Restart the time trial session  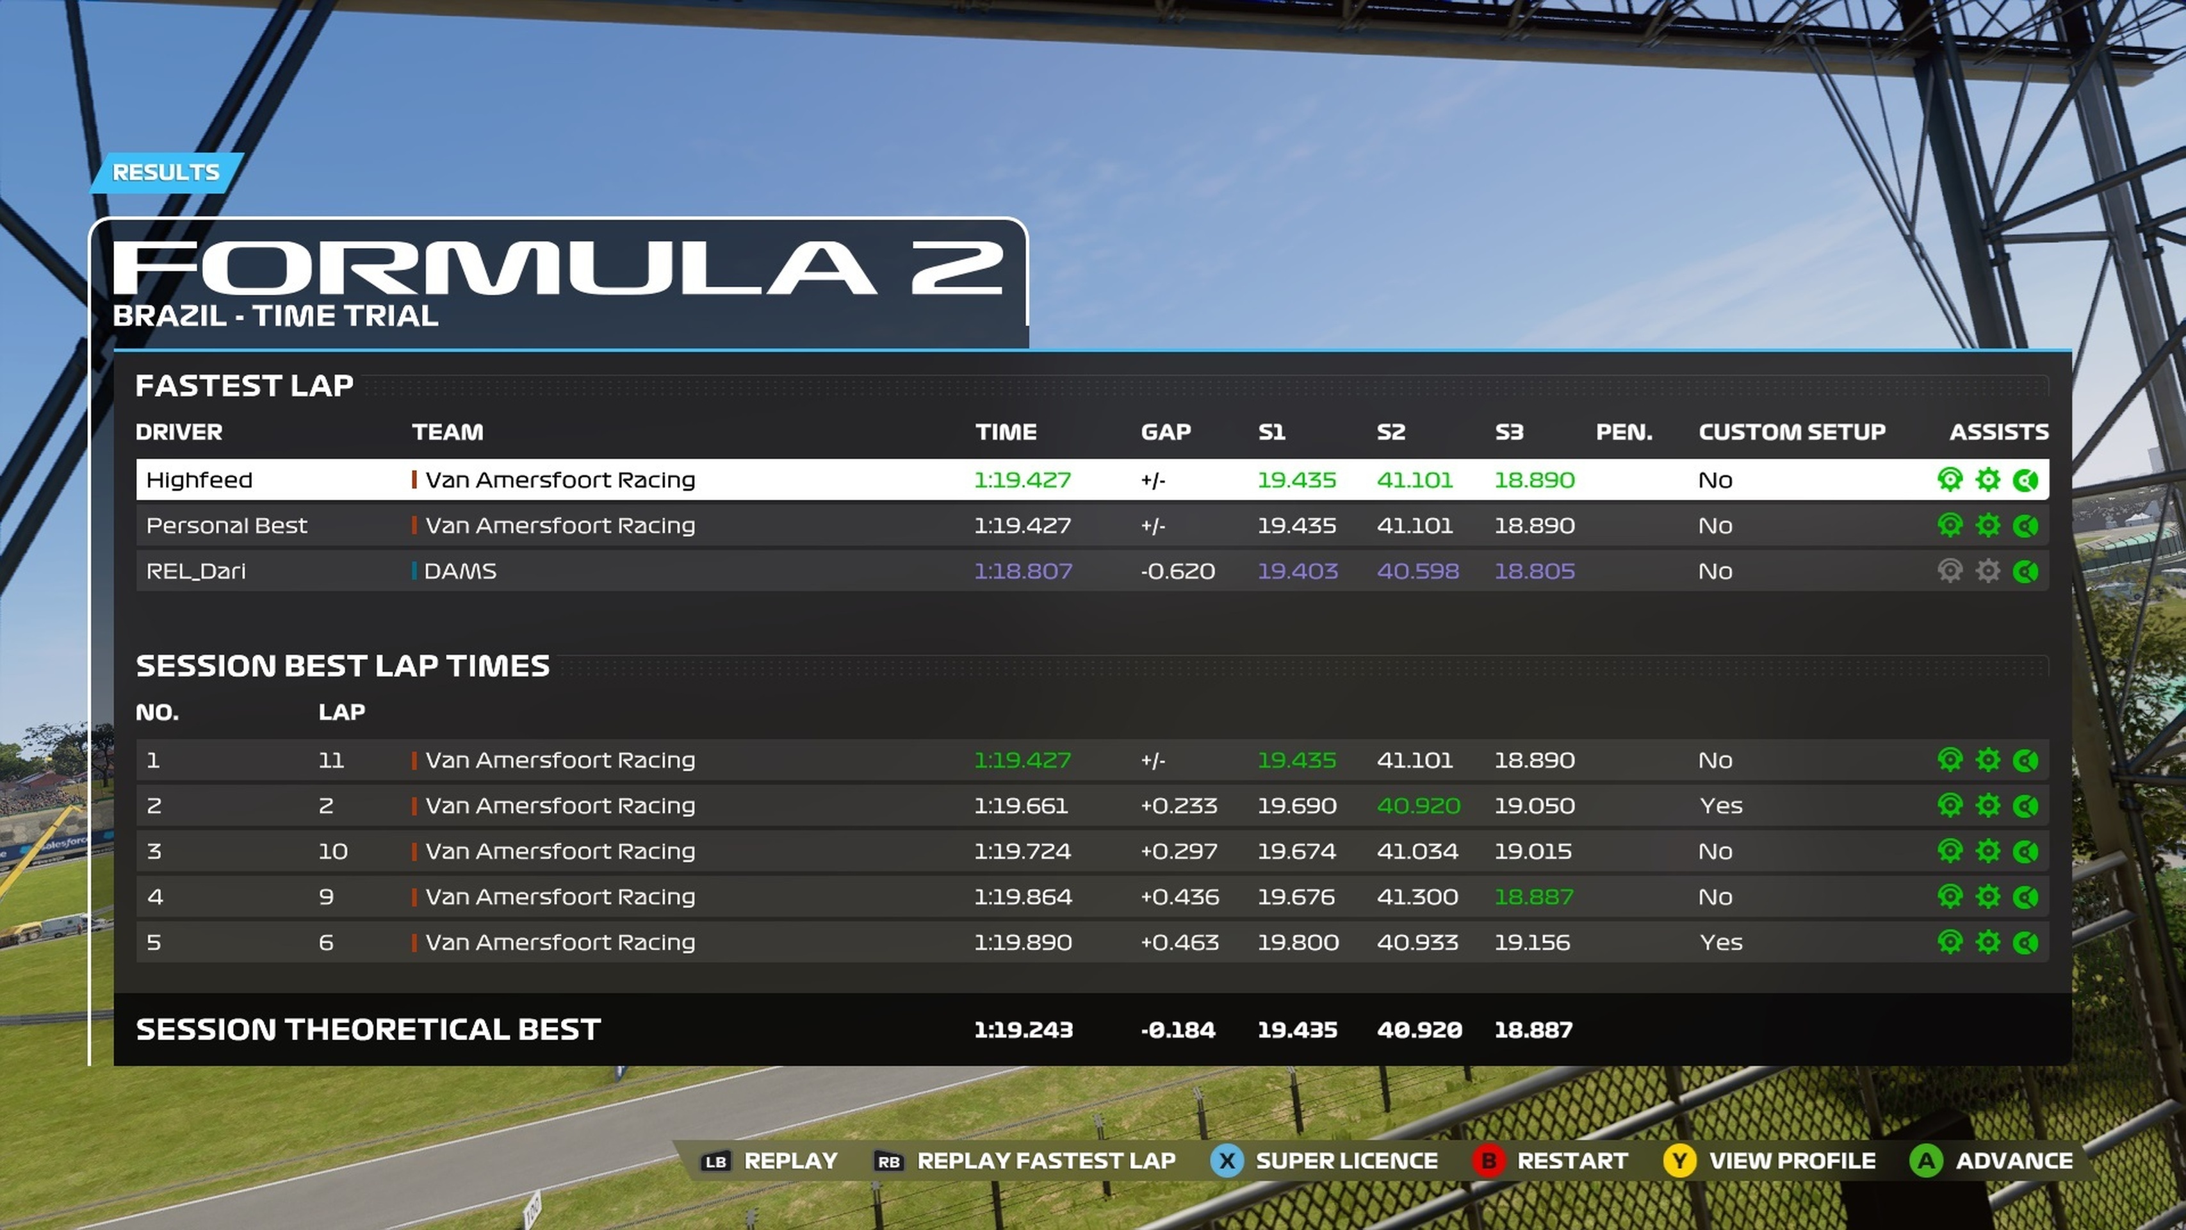1551,1160
